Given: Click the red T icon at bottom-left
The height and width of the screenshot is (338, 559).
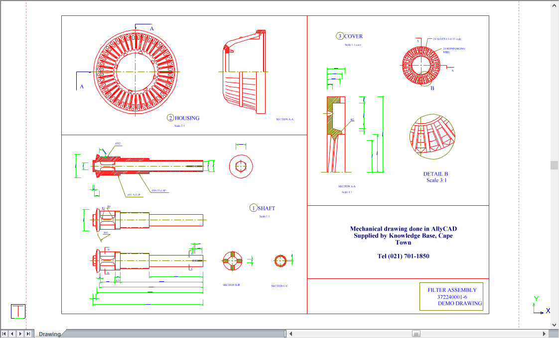Looking at the screenshot, I should pos(18,311).
